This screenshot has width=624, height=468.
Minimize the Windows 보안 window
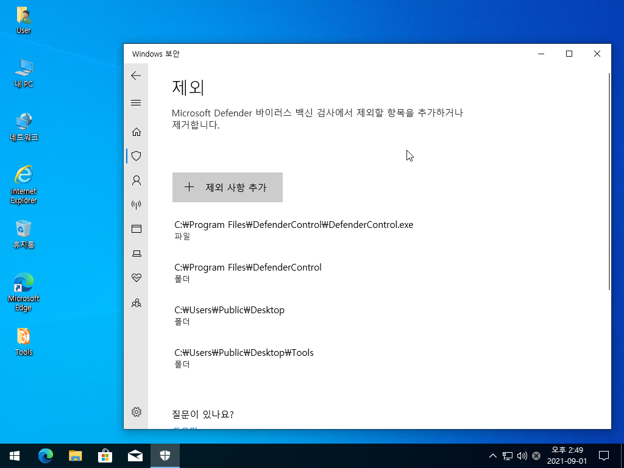pyautogui.click(x=541, y=54)
